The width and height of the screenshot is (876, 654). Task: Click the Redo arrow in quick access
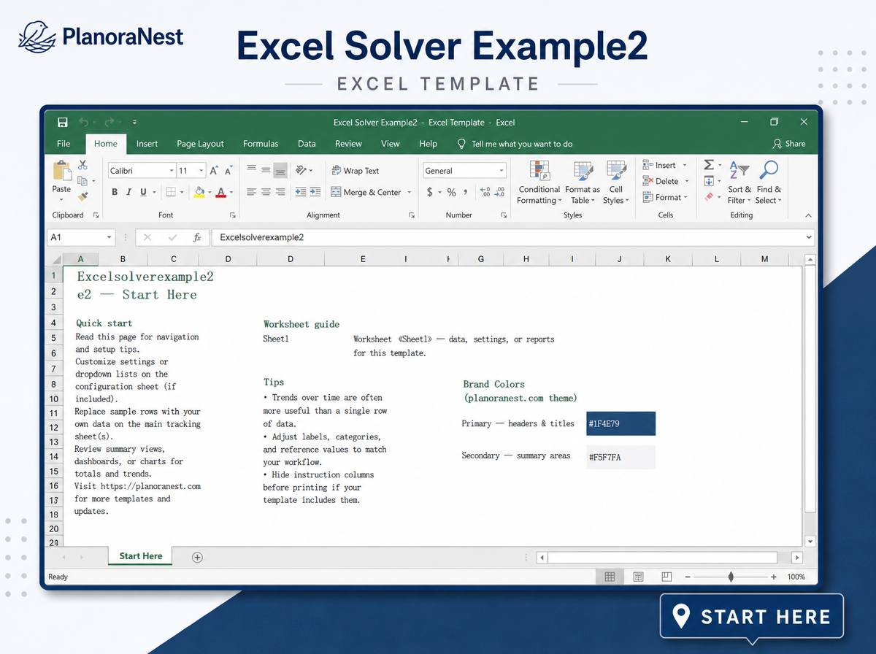pos(109,123)
